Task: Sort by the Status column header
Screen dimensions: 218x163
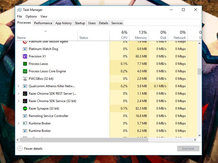Action: pos(94,35)
